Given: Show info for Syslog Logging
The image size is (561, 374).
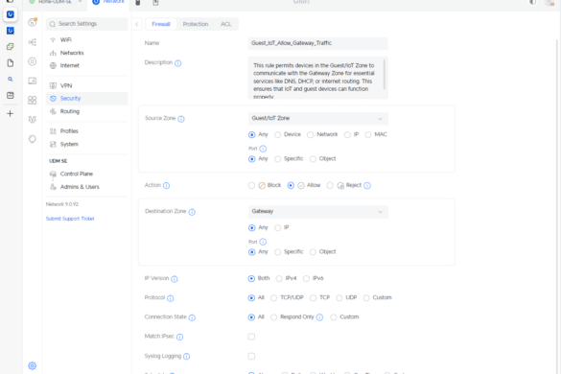Looking at the screenshot, I should click(186, 357).
